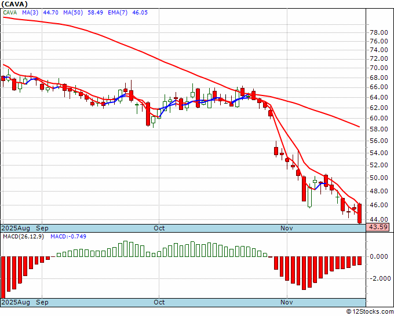394x316 pixels.
Task: Click the -2.000 MACD axis label
Action: [379, 278]
